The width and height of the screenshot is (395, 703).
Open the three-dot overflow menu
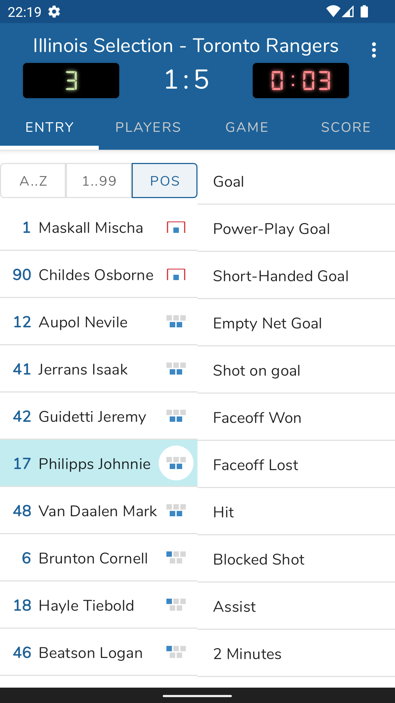(373, 50)
